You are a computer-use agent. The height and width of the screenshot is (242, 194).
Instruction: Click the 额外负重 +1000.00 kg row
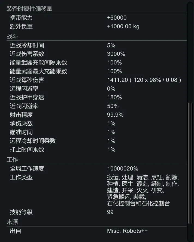(x=95, y=27)
